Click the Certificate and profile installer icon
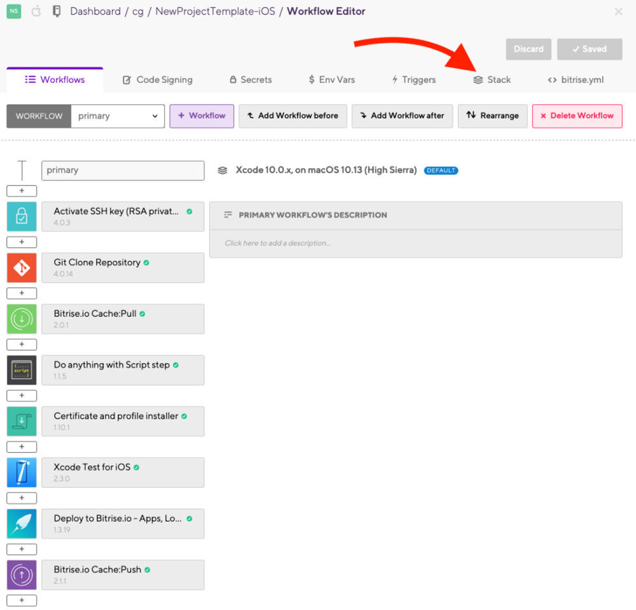 (22, 422)
